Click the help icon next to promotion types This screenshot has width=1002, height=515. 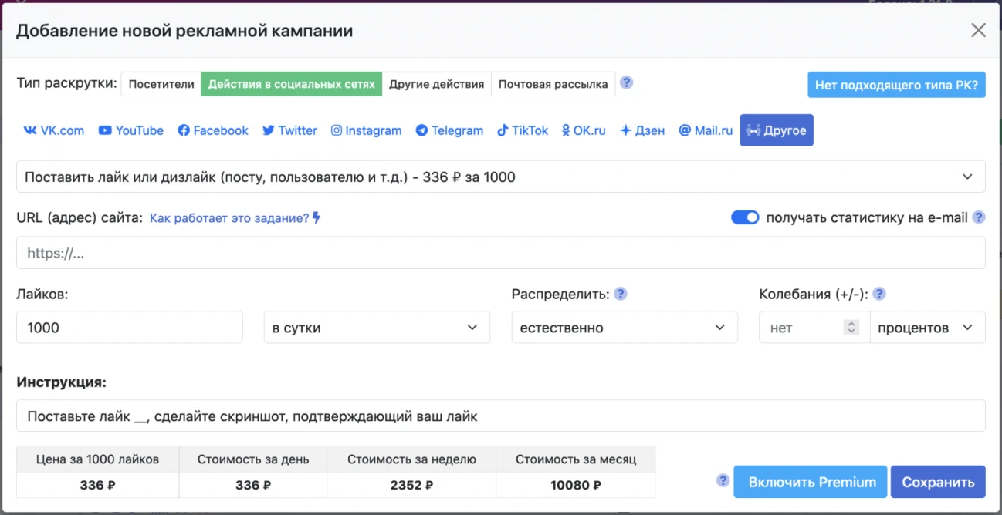627,83
